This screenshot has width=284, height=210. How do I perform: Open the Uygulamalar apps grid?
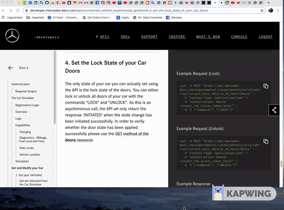[x=12, y=18]
